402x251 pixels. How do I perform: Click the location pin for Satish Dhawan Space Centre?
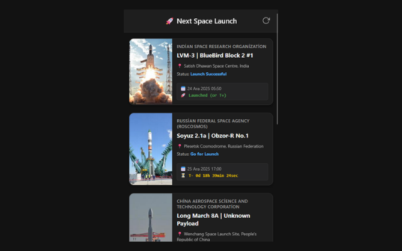click(x=180, y=65)
